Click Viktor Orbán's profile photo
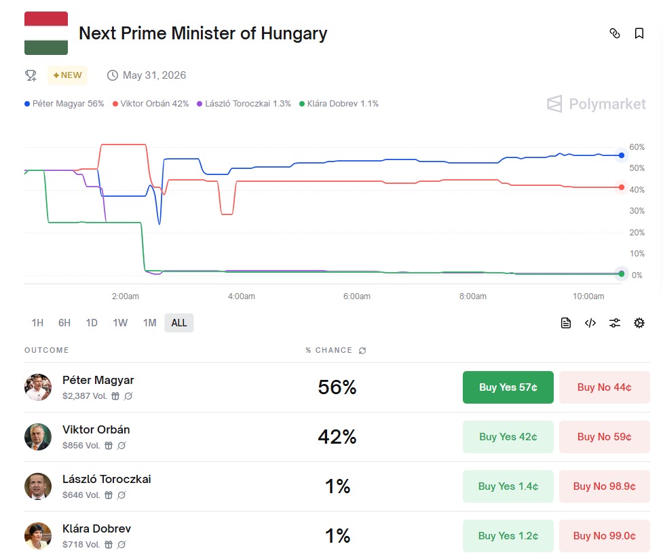Viewport: 663px width, 559px height. pyautogui.click(x=38, y=437)
